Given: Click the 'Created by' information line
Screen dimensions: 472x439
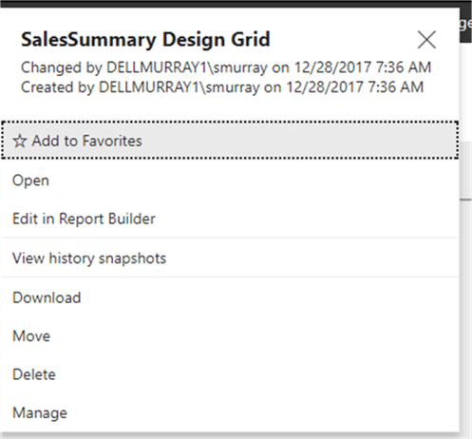Looking at the screenshot, I should pyautogui.click(x=222, y=87).
